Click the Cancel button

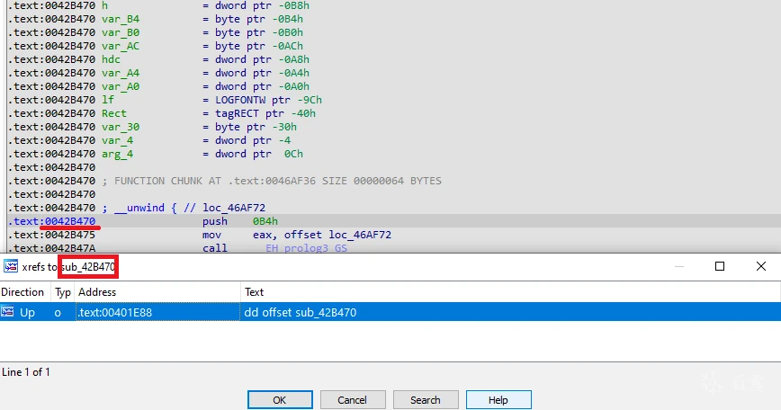click(353, 400)
